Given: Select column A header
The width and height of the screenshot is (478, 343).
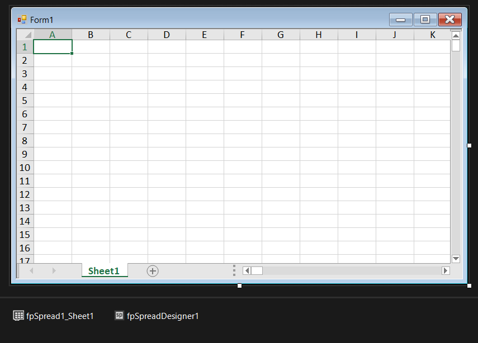Looking at the screenshot, I should point(53,35).
